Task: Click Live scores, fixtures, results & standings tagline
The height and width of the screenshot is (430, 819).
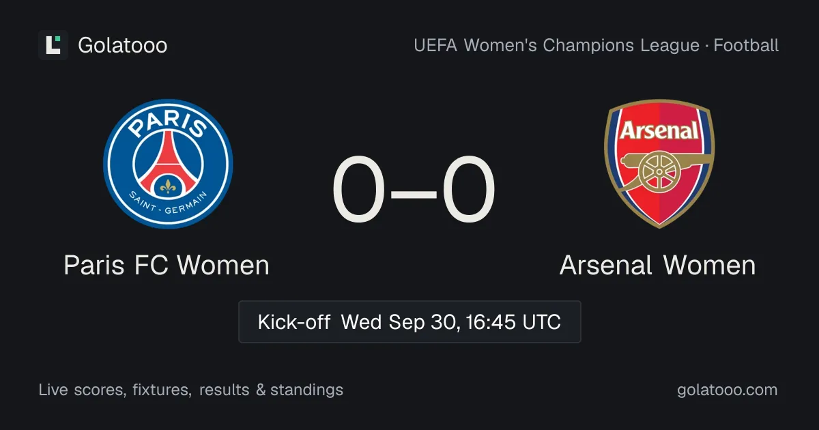Action: pos(191,390)
